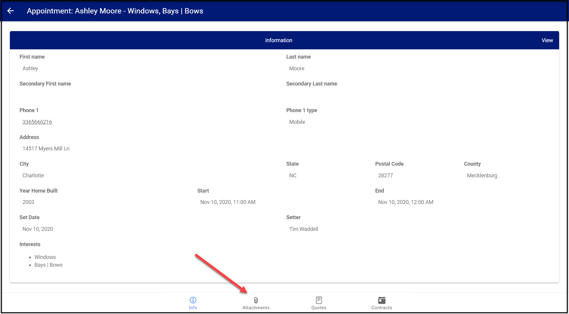Image resolution: width=569 pixels, height=314 pixels.
Task: Click the county value Mecklenburg
Action: pyautogui.click(x=482, y=176)
